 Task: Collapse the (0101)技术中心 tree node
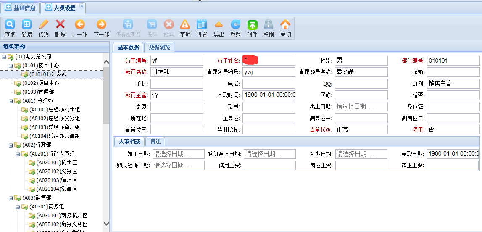11,66
